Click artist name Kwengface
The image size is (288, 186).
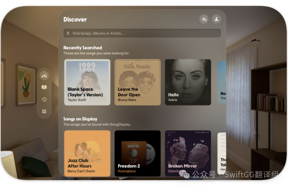127,171
